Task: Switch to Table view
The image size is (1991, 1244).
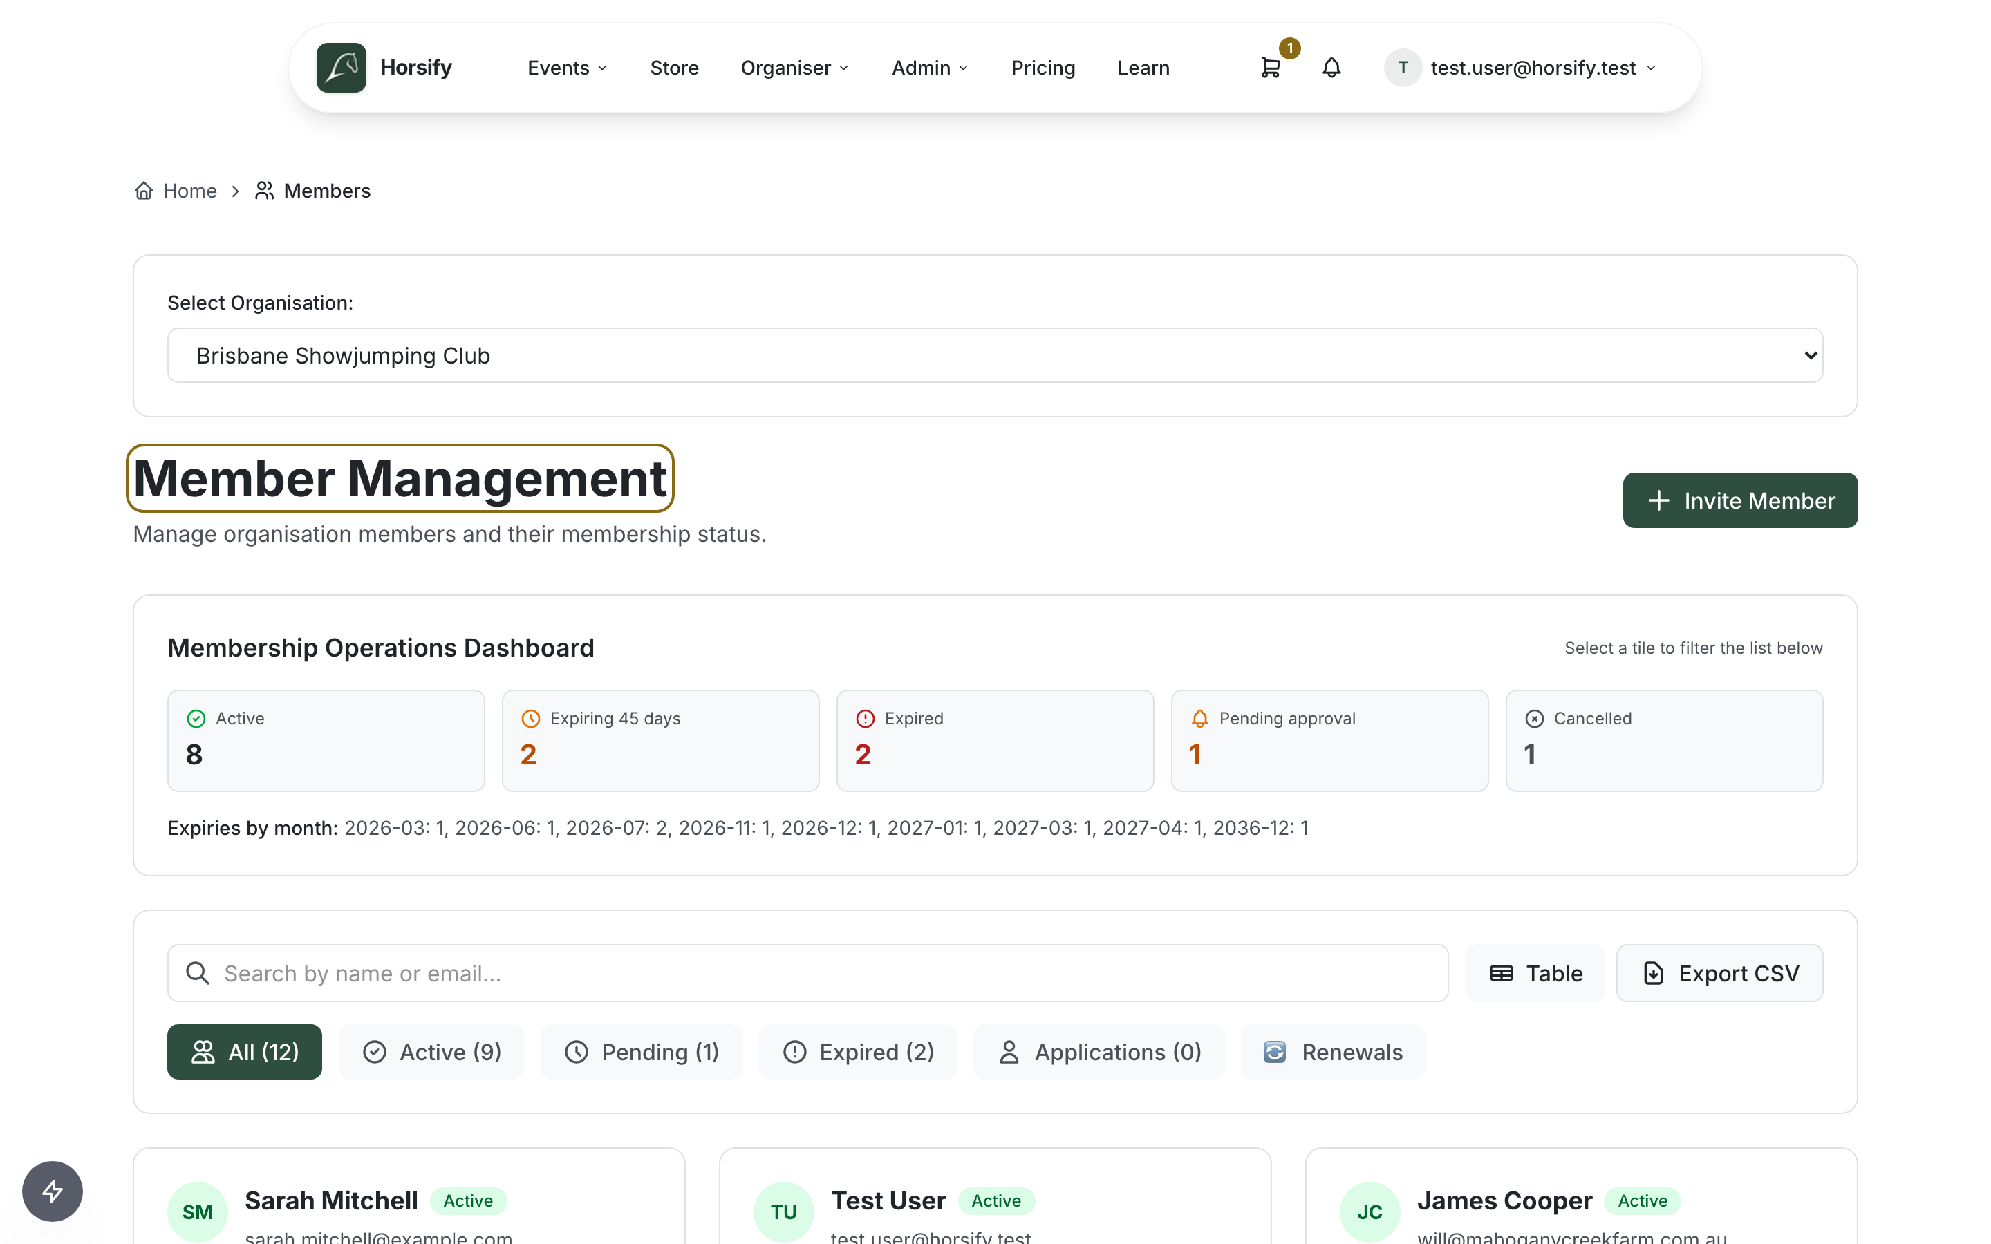Action: coord(1535,972)
